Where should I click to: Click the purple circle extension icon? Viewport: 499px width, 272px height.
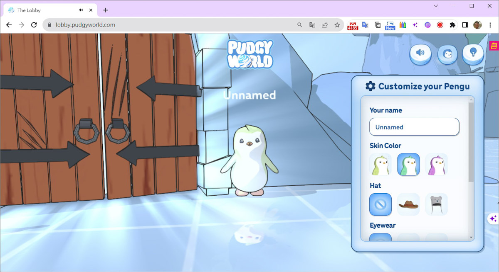click(x=427, y=25)
